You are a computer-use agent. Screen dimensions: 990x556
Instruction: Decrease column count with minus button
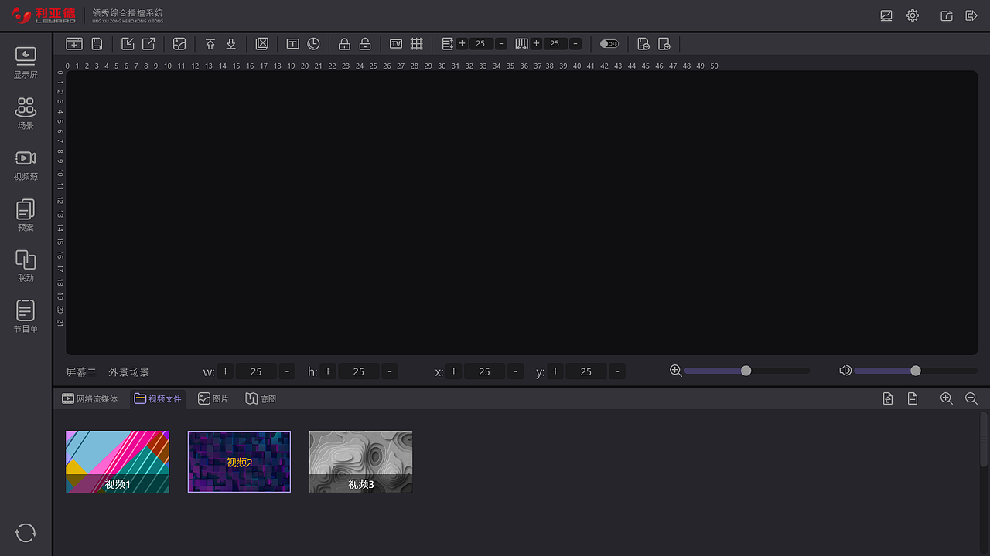575,44
